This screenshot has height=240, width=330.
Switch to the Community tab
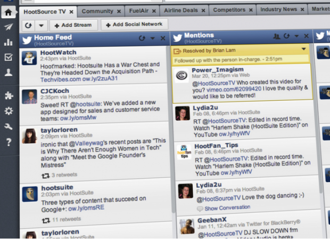tap(97, 11)
